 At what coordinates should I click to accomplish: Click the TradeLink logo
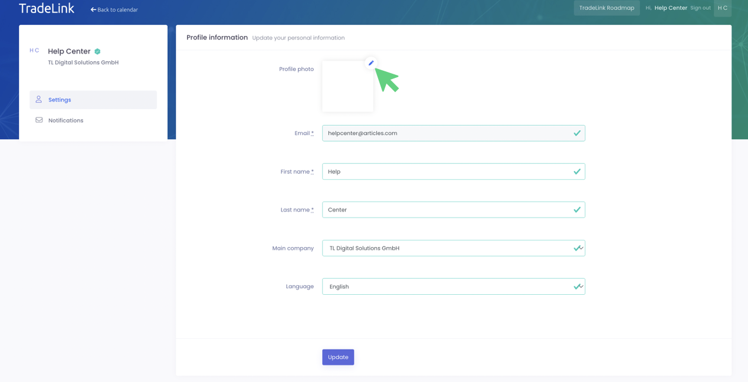[x=47, y=9]
